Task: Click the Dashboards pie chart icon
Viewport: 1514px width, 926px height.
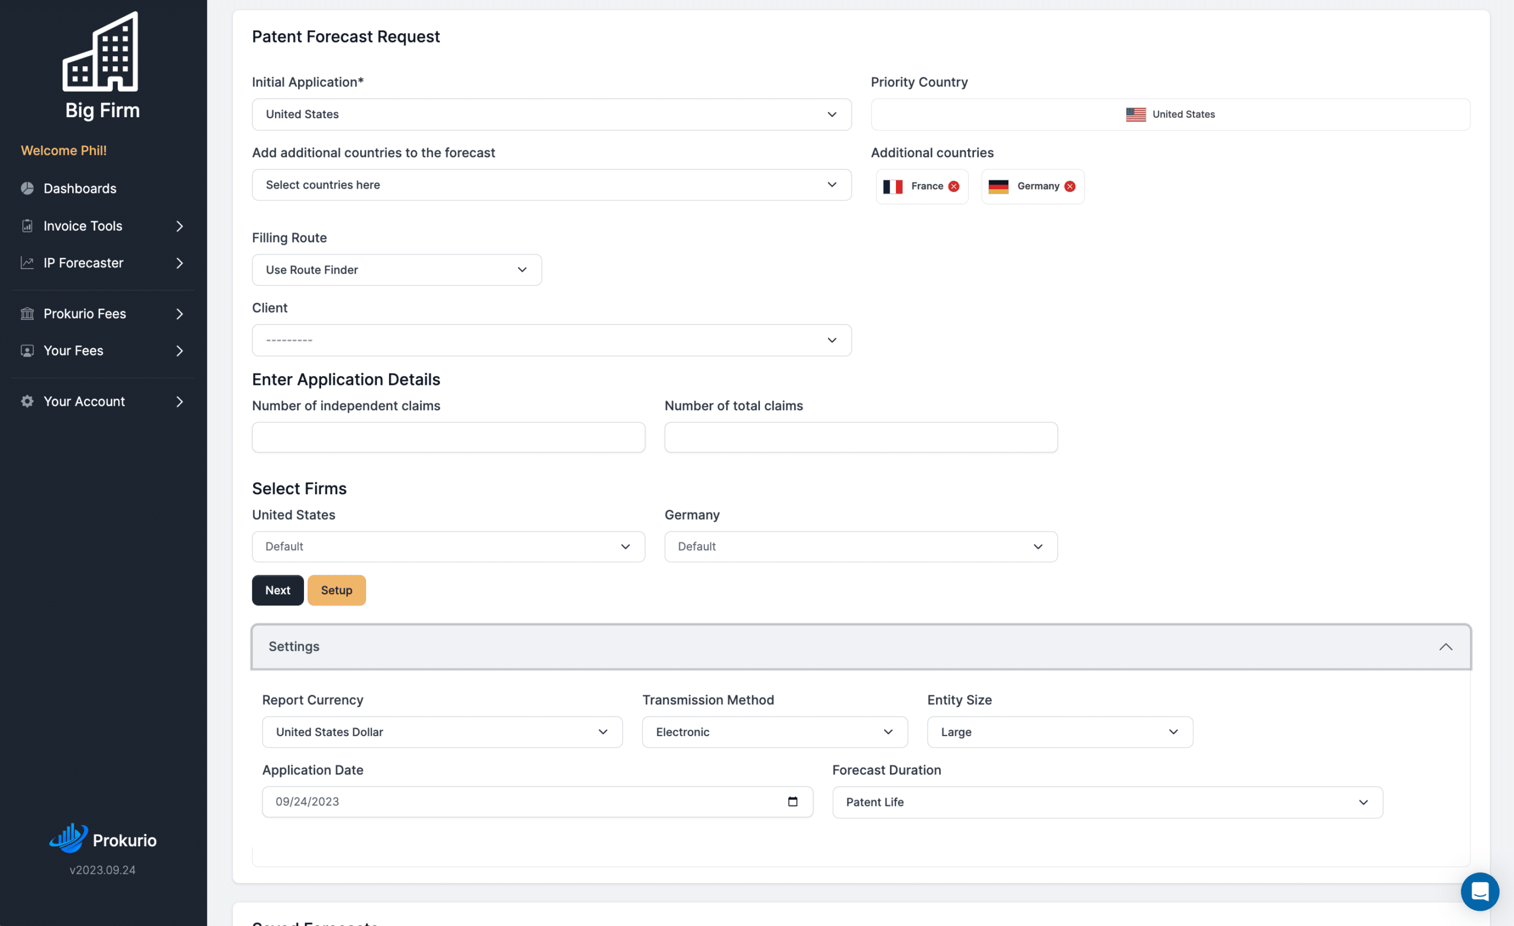Action: [27, 188]
